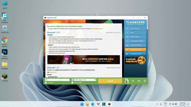This screenshot has height=107, width=191.
Task: Open Microsoft Edge from the taskbar
Action: (x=93, y=104)
